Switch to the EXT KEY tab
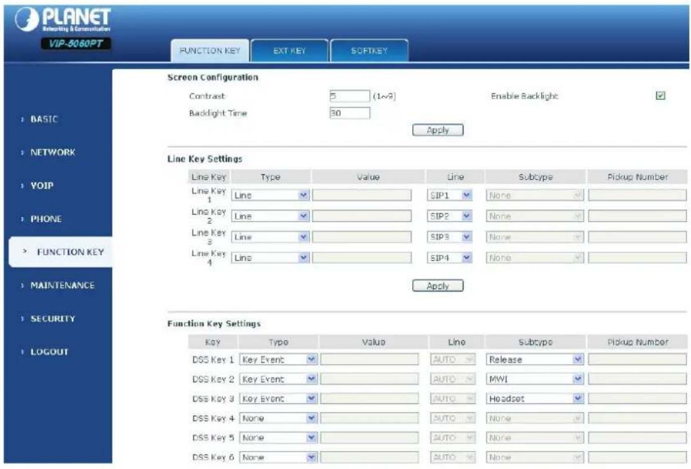The width and height of the screenshot is (691, 469). point(289,51)
